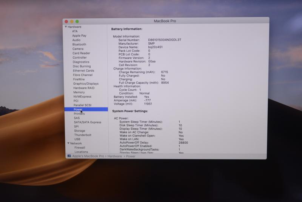Click the voltage value 11951
Screen dimensions: 302x202
tap(148, 104)
